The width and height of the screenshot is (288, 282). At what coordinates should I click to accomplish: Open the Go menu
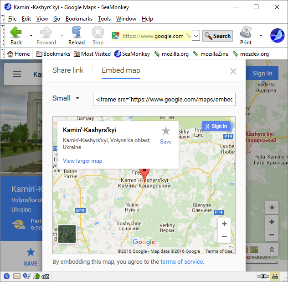pyautogui.click(x=57, y=19)
